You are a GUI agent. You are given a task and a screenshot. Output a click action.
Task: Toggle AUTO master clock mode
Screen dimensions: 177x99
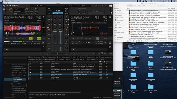55,13
